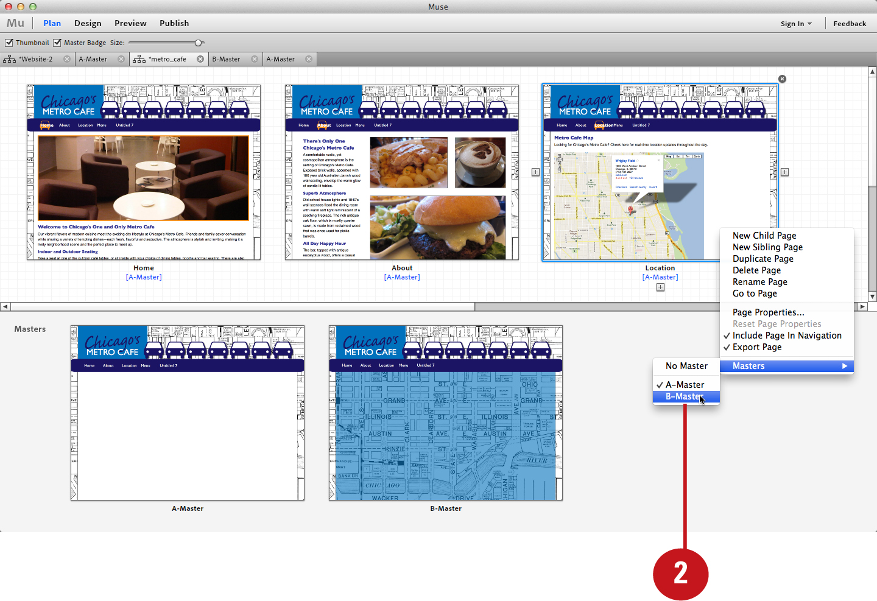The width and height of the screenshot is (877, 601).
Task: Open Publish mode
Action: click(174, 23)
